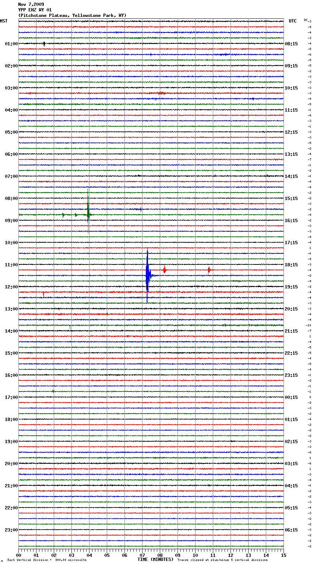The image size is (313, 565).
Task: Click the red spike just after minute 08
Action: pyautogui.click(x=165, y=270)
